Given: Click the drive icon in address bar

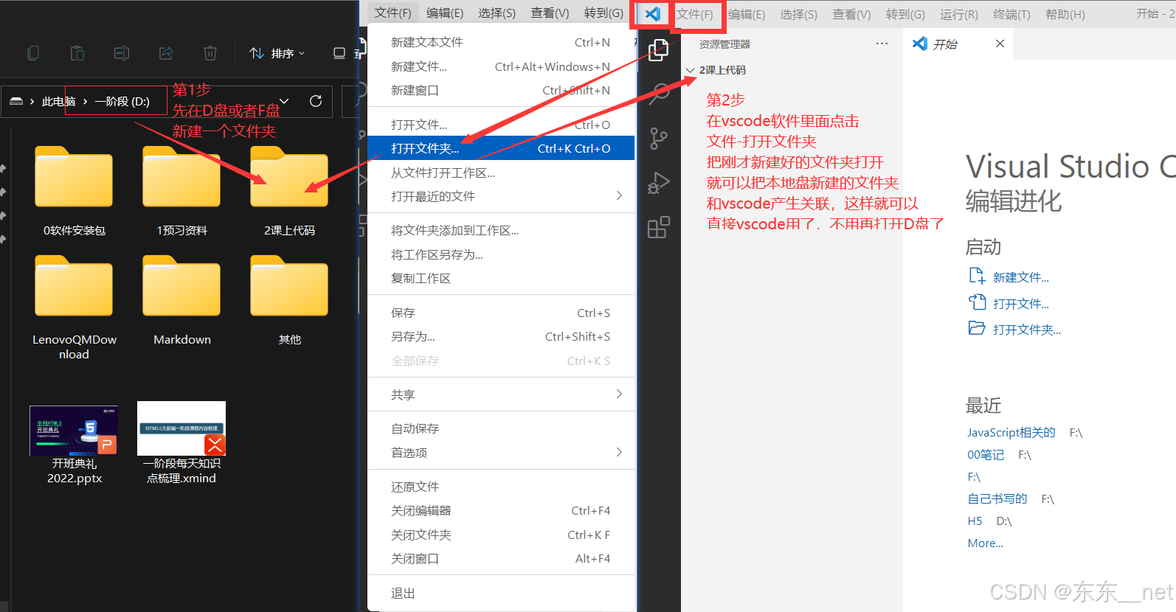Looking at the screenshot, I should pyautogui.click(x=16, y=102).
